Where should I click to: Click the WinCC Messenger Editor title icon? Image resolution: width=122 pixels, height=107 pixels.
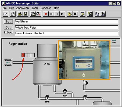tap(3, 3)
